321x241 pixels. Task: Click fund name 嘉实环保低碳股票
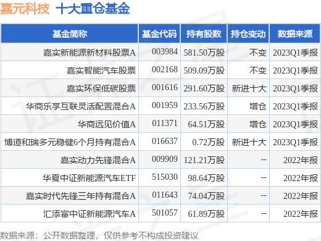click(x=101, y=88)
